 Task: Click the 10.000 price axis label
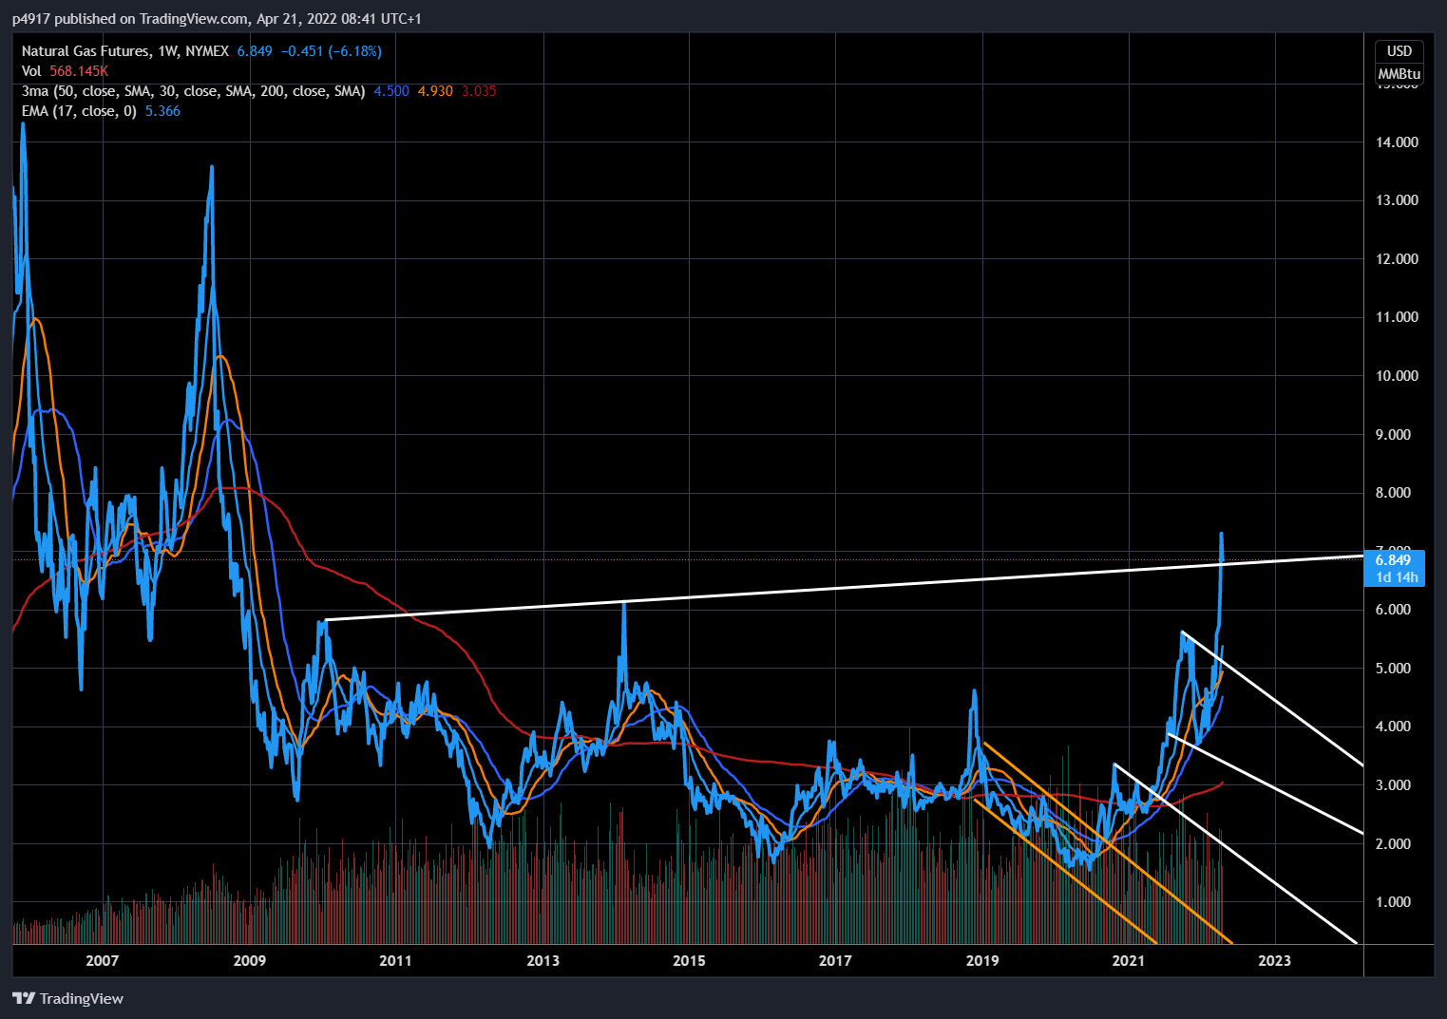1397,376
